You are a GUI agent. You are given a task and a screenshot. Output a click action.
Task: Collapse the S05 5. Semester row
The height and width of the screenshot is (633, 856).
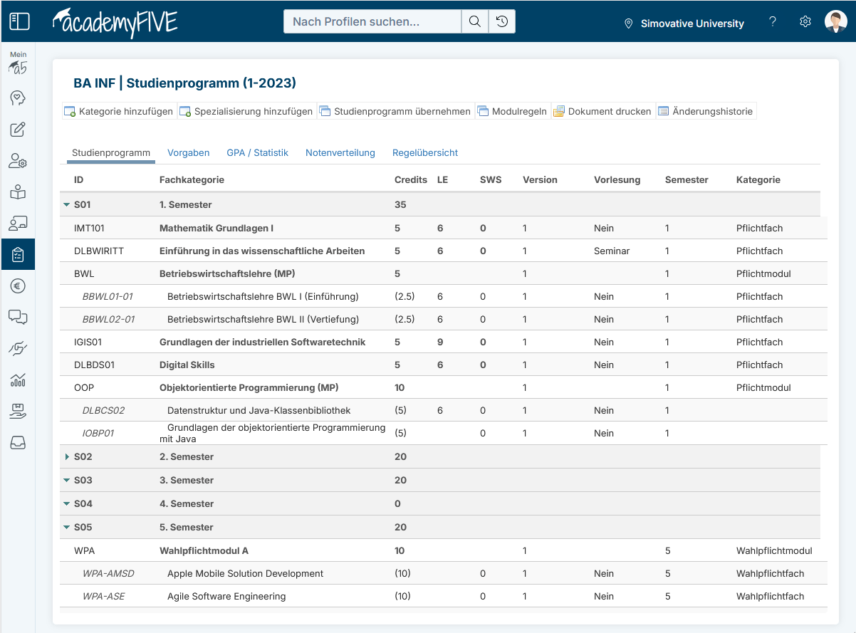[x=67, y=528]
